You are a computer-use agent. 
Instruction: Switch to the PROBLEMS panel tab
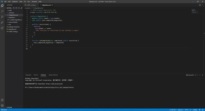pyautogui.click(x=28, y=75)
